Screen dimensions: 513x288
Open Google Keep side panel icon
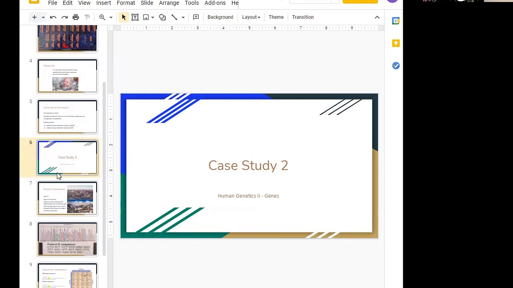396,43
